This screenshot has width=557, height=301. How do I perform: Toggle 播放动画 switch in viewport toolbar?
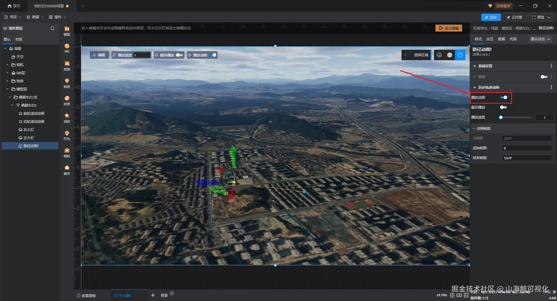[213, 55]
